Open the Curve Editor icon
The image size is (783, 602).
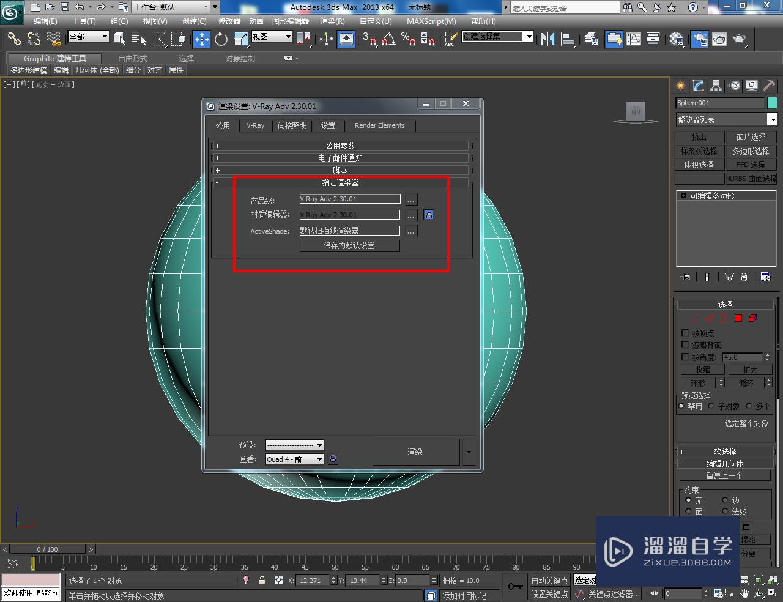634,39
